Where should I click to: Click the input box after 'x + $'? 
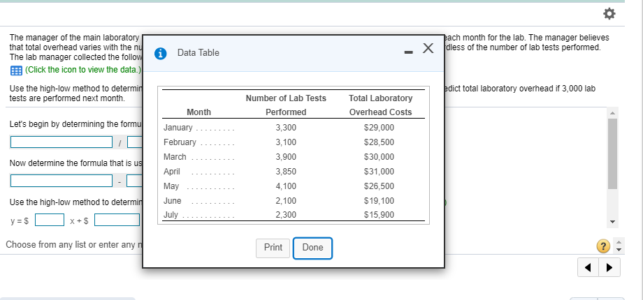tap(117, 220)
